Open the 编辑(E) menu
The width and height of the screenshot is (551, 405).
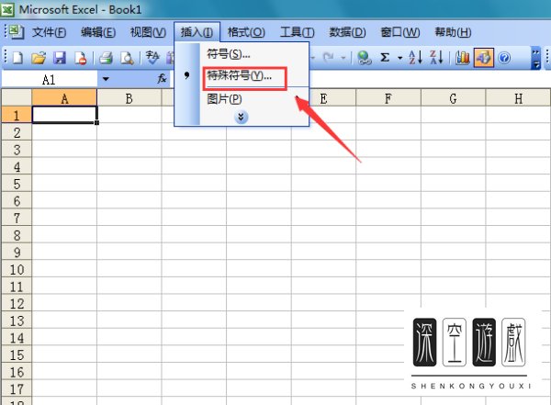tap(98, 32)
